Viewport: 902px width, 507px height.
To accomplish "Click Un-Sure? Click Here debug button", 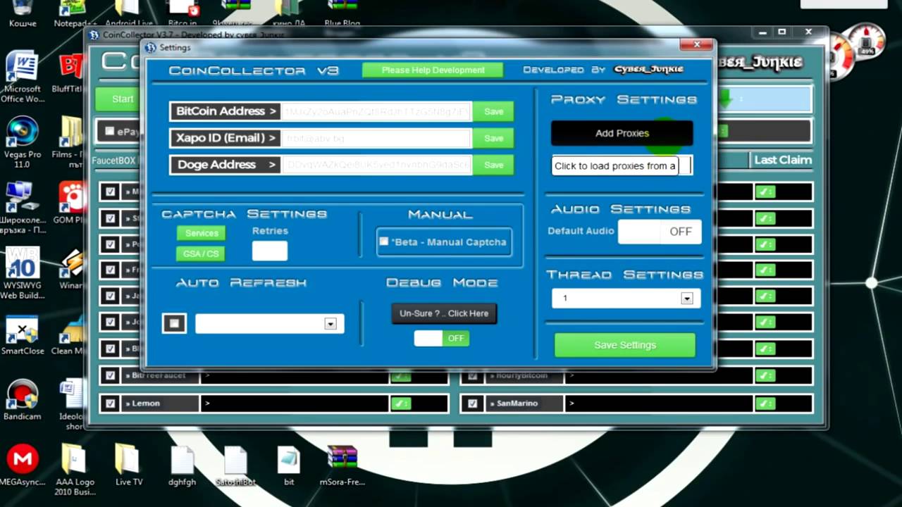I will [x=444, y=313].
